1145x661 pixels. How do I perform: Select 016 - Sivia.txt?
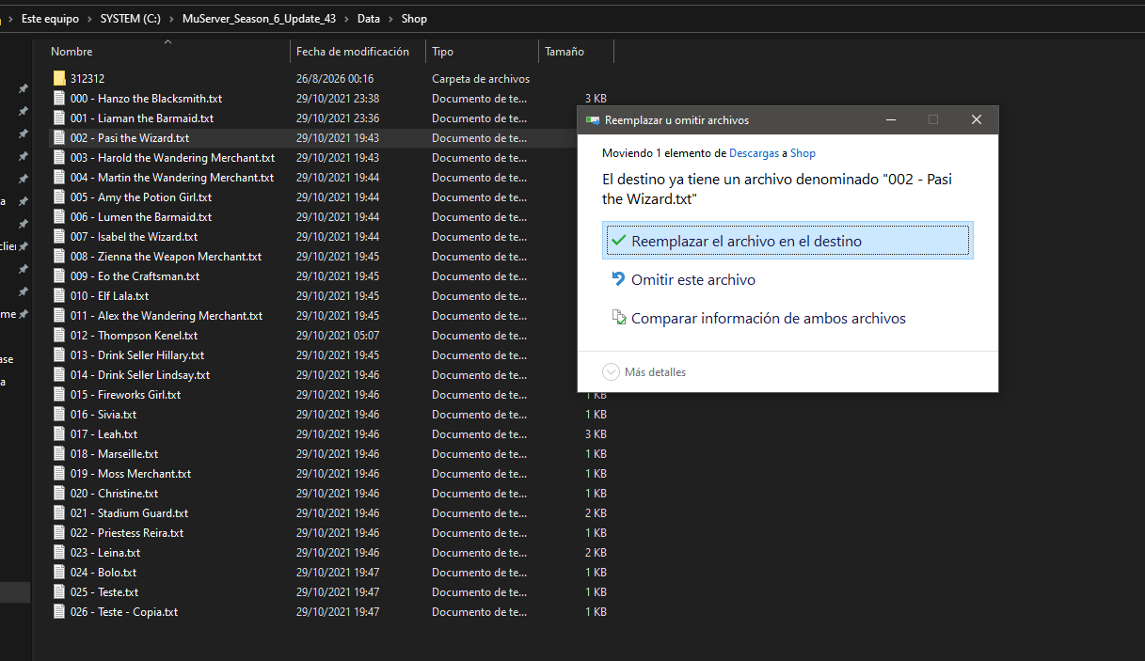[103, 415]
